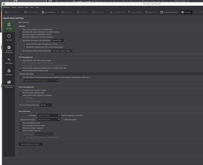
Task: Open SSH Agent settings
Action: click(9, 61)
